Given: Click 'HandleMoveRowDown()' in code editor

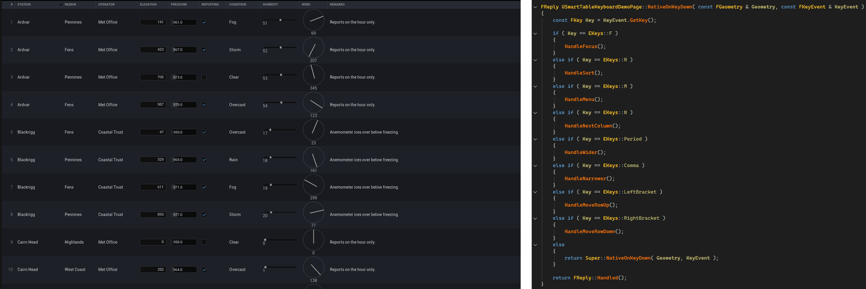Looking at the screenshot, I should tap(594, 232).
